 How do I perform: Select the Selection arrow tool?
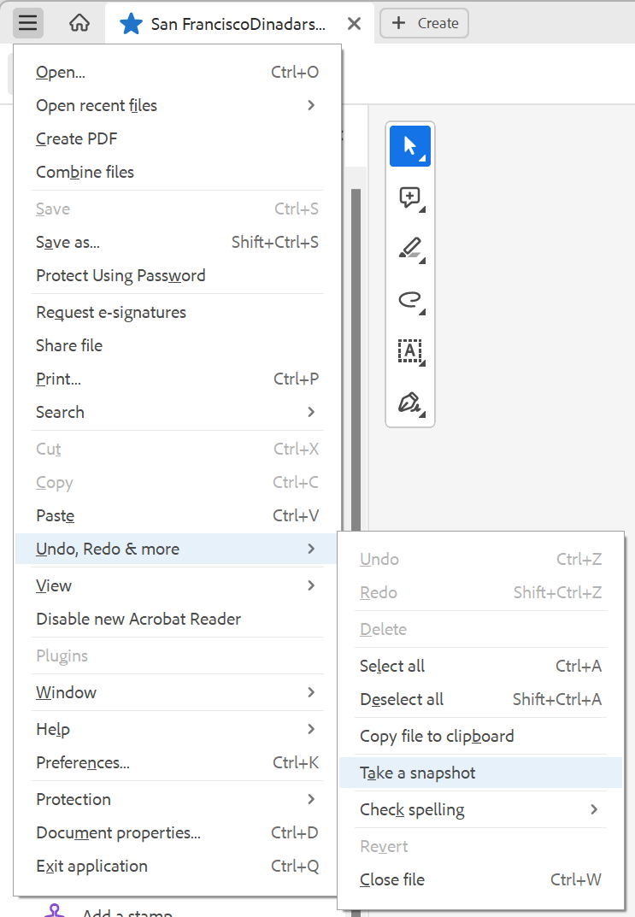coord(409,145)
